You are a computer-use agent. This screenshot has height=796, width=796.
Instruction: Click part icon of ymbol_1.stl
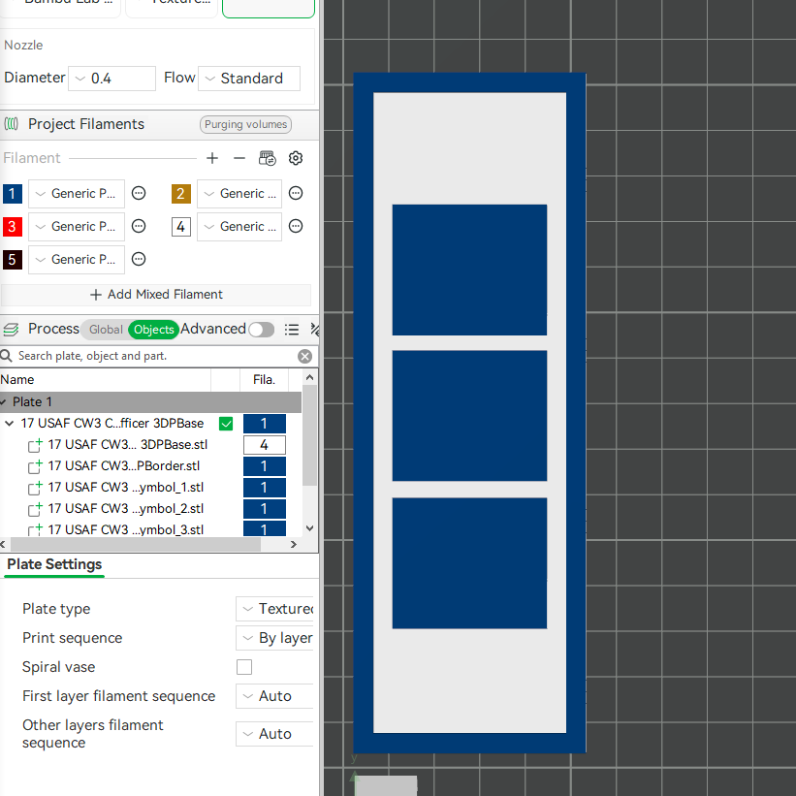coord(35,488)
